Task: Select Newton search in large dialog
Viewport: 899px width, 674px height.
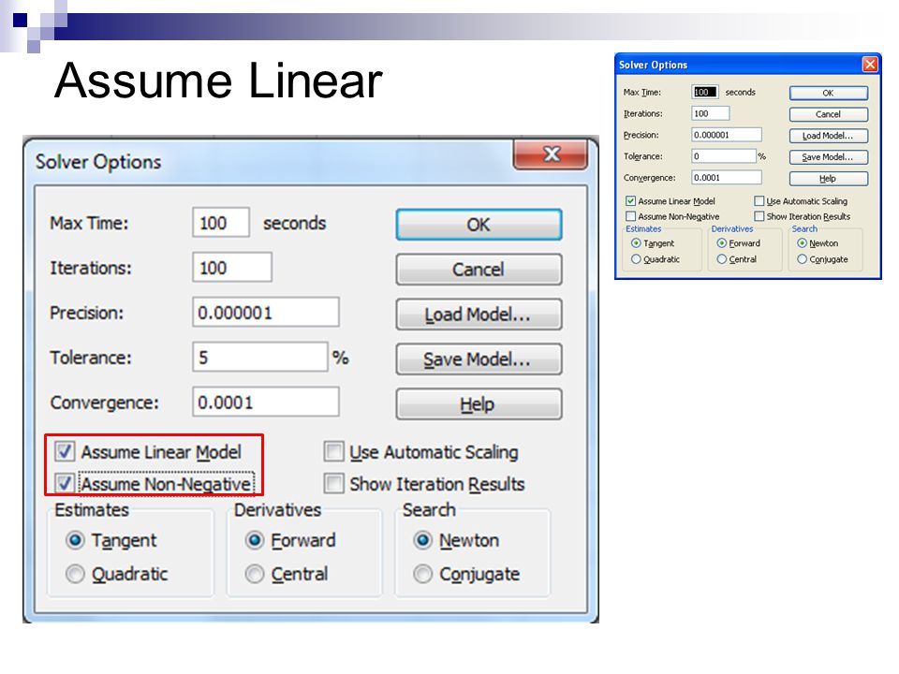Action: coord(422,540)
